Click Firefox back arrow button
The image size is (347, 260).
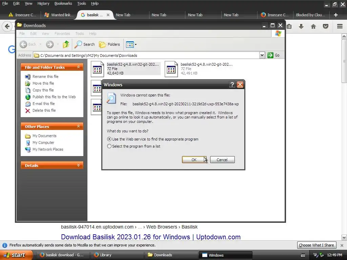pos(7,26)
